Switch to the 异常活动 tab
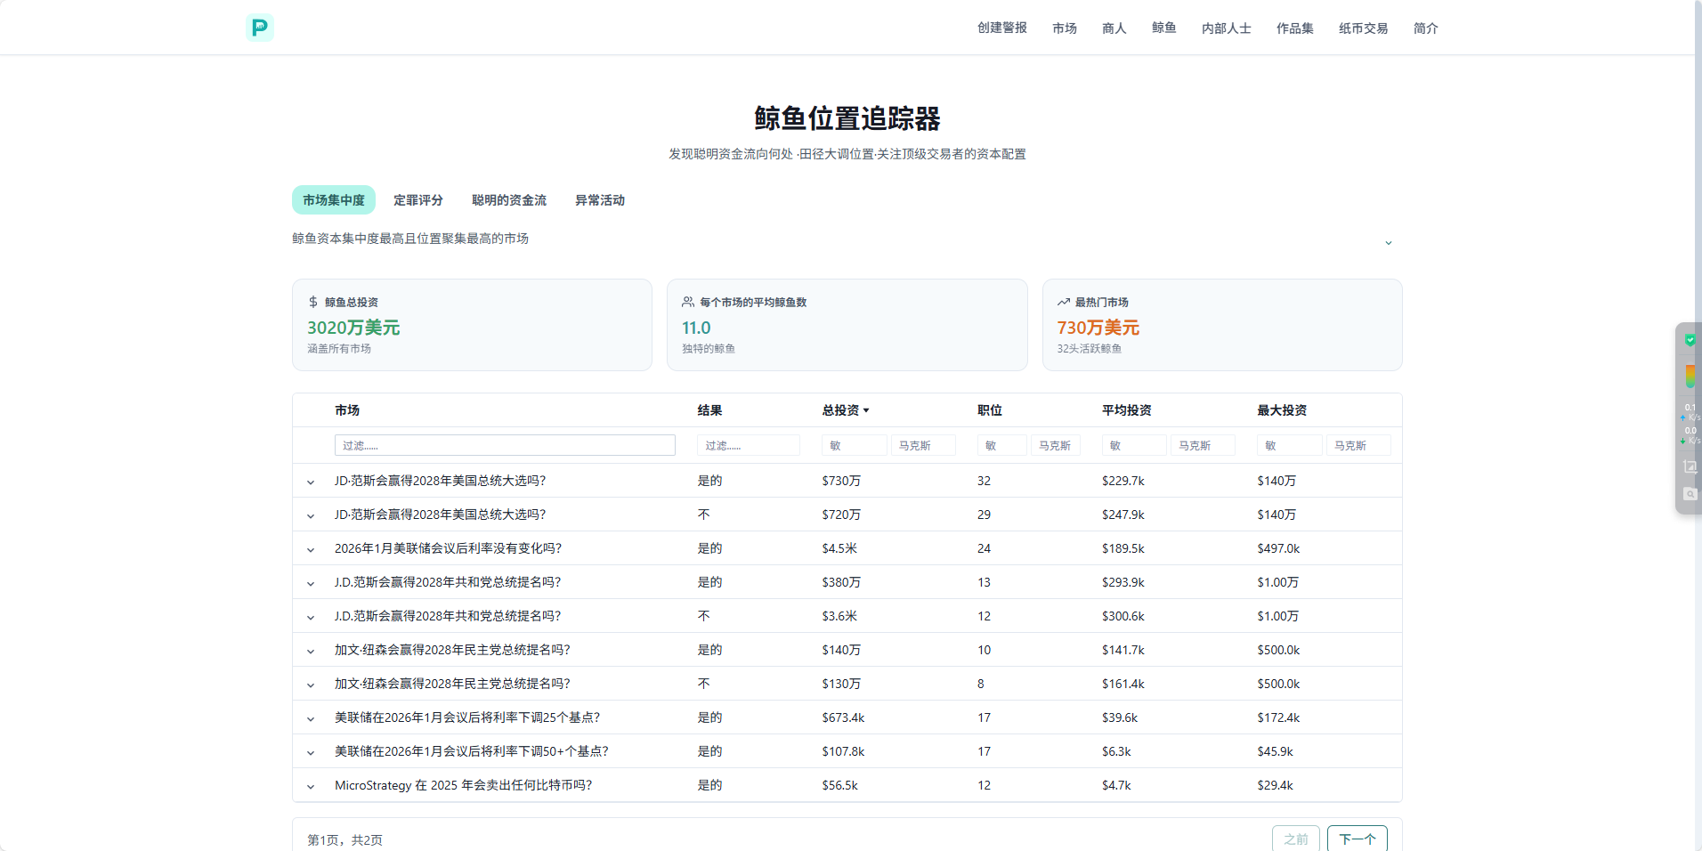The height and width of the screenshot is (851, 1702). 599,200
